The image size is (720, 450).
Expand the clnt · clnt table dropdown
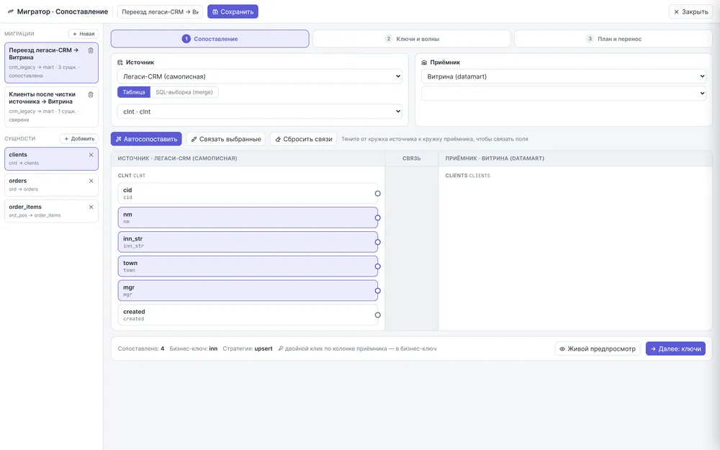(259, 111)
